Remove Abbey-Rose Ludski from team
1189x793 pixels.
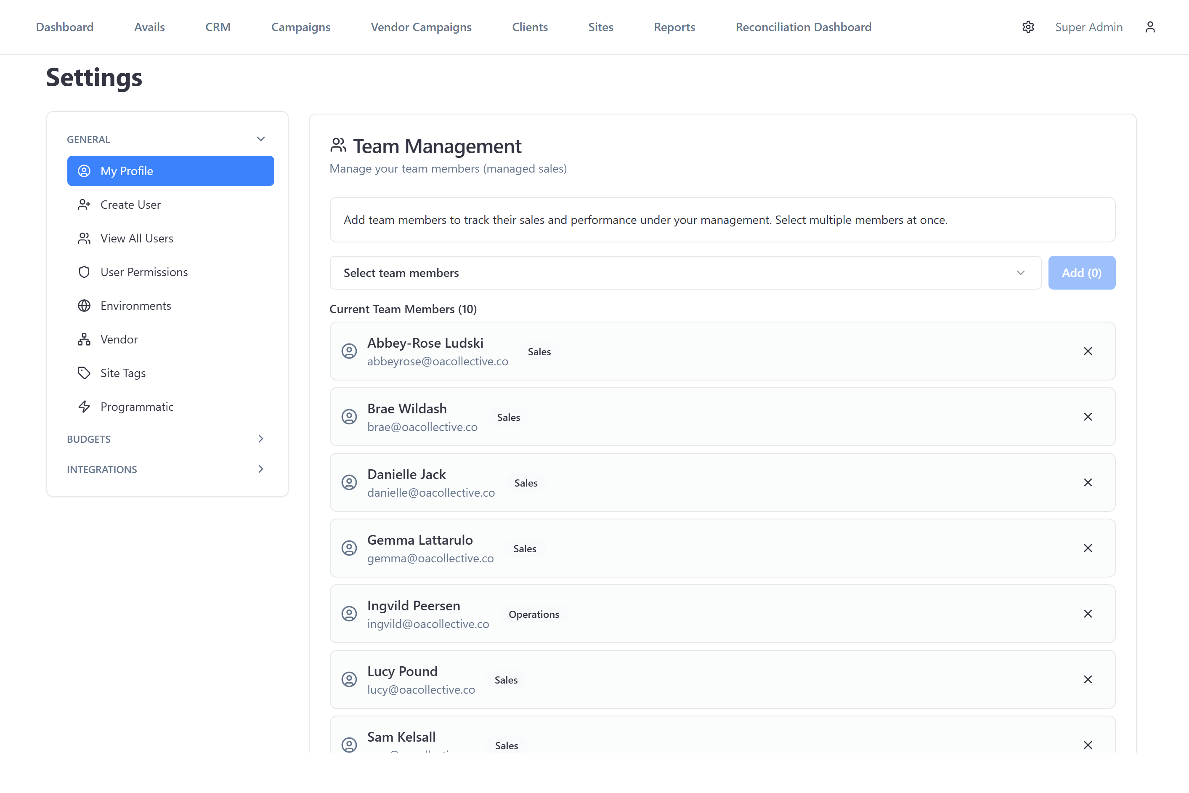[x=1087, y=351]
